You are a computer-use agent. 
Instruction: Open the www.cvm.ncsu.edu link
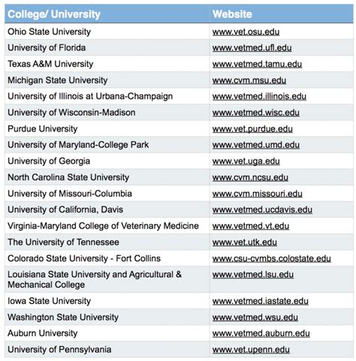pyautogui.click(x=250, y=177)
